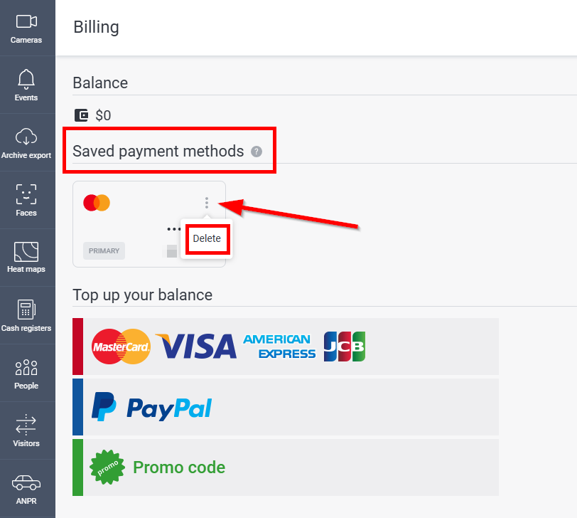Choose Delete from the card menu
The image size is (577, 518).
tap(207, 238)
